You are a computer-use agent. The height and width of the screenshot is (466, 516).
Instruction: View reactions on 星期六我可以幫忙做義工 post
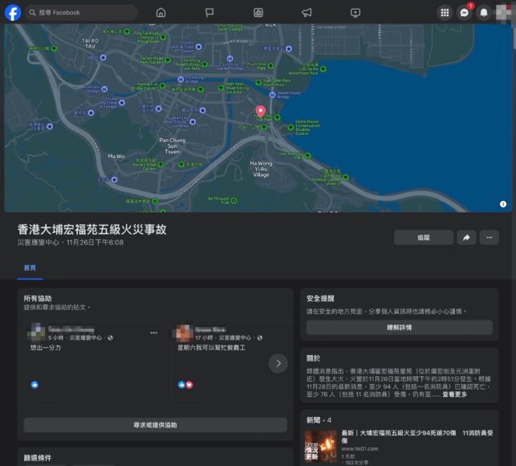pyautogui.click(x=185, y=385)
